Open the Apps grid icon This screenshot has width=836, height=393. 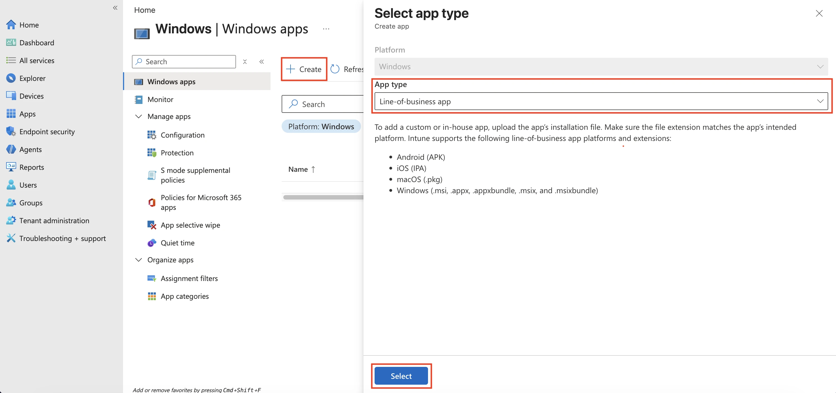(11, 114)
